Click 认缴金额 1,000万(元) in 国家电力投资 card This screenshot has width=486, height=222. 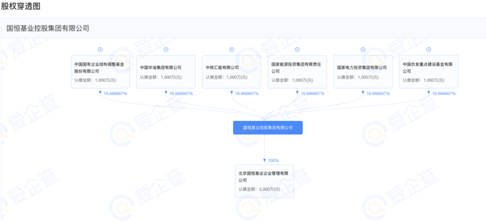click(358, 77)
